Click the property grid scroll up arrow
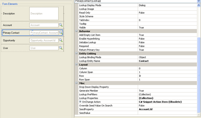Viewport: 201px width, 118px height. pos(198,5)
